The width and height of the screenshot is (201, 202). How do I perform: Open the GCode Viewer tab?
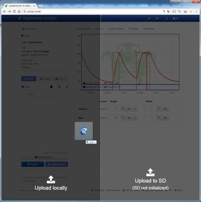116,29
